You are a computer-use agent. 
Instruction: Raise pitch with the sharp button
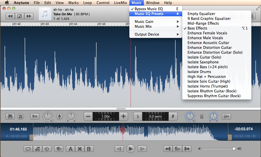pyautogui.click(x=173, y=116)
